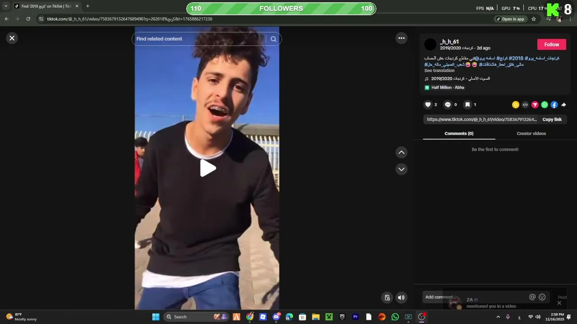
Task: Open the Windows Start menu
Action: click(x=156, y=317)
